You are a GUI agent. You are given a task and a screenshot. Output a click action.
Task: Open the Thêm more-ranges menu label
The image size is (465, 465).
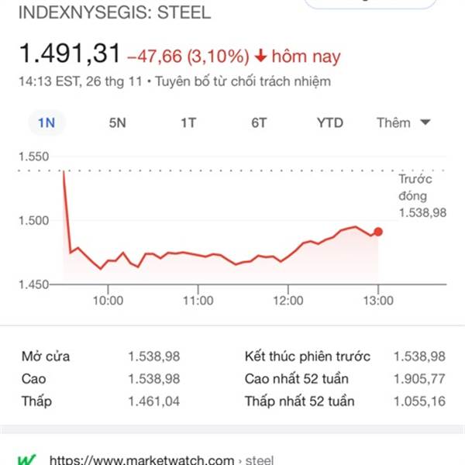coord(394,122)
